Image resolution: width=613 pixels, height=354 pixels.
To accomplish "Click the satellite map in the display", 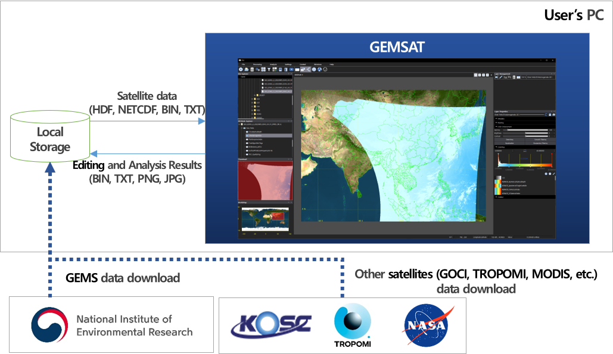I will click(393, 156).
